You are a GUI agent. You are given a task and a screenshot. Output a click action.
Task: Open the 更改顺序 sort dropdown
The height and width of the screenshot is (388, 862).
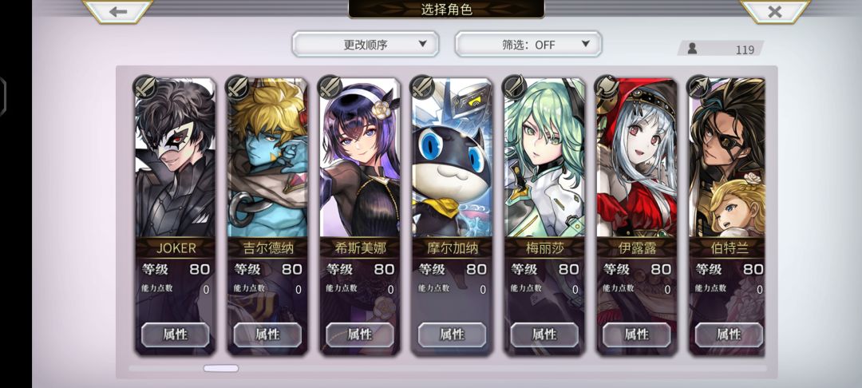tap(366, 44)
